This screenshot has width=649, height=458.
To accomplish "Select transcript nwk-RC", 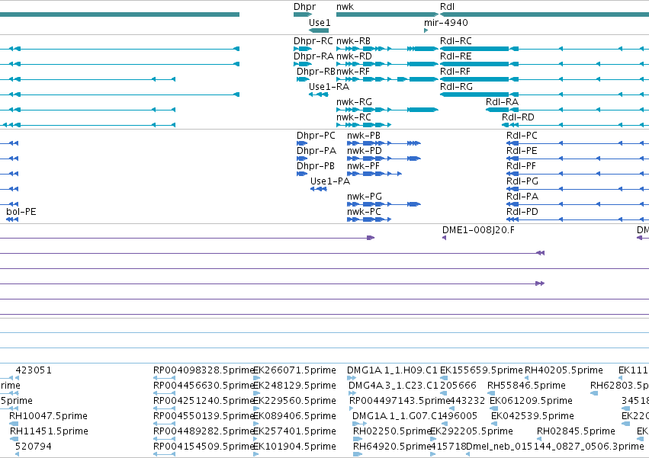I will click(364, 126).
